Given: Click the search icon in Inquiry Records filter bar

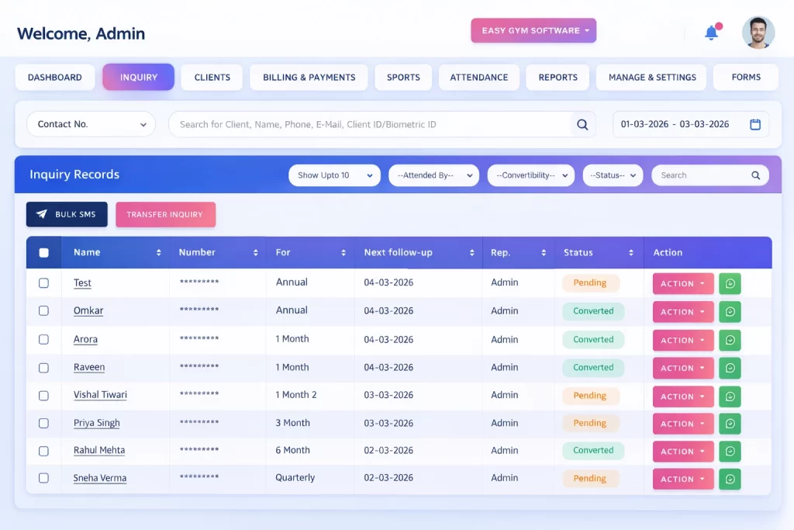Looking at the screenshot, I should coord(755,175).
